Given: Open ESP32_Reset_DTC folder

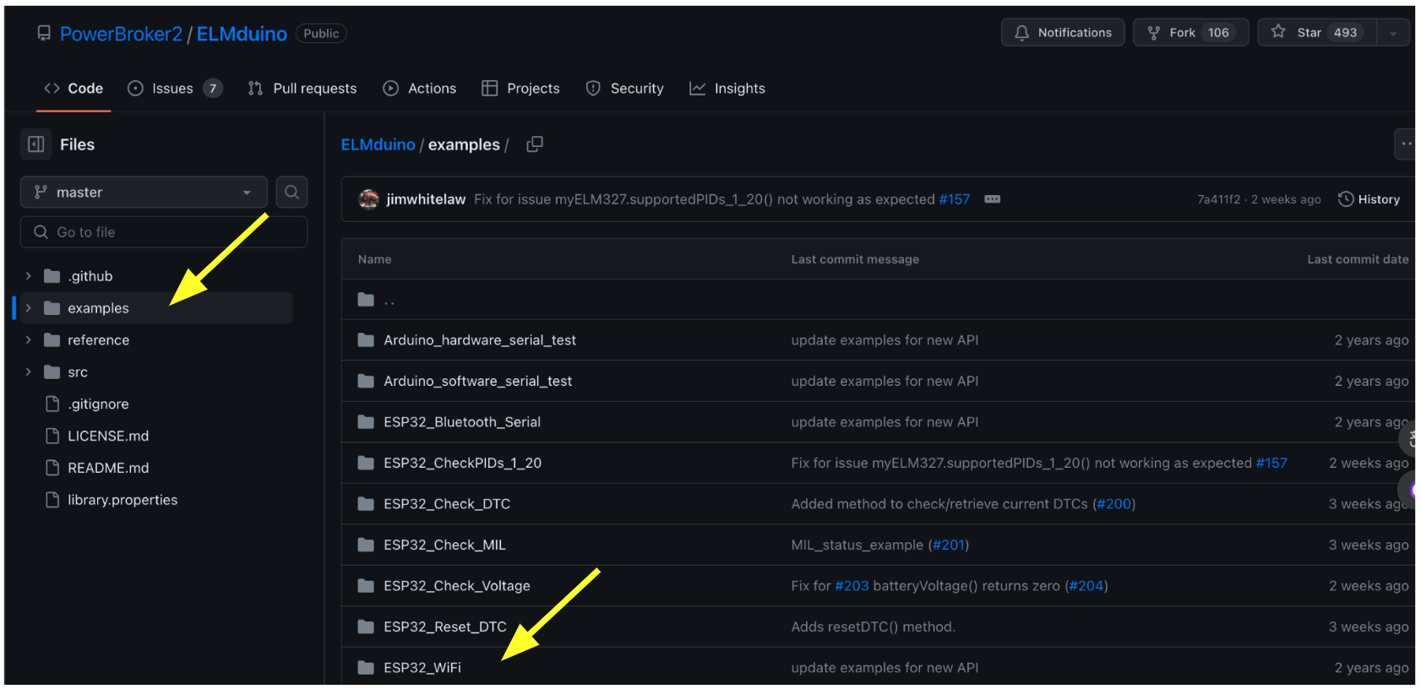Looking at the screenshot, I should (x=445, y=627).
